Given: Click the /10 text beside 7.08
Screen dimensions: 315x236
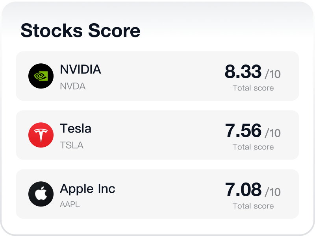Looking at the screenshot, I should 272,192.
